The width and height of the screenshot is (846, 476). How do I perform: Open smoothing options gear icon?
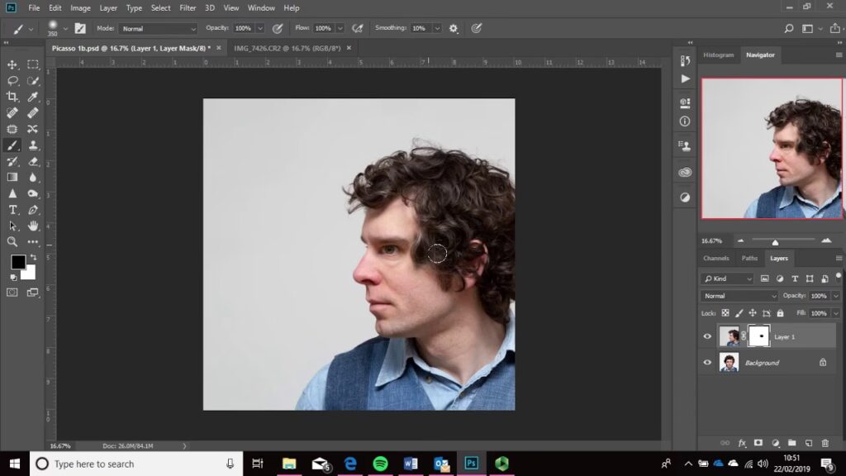click(454, 28)
